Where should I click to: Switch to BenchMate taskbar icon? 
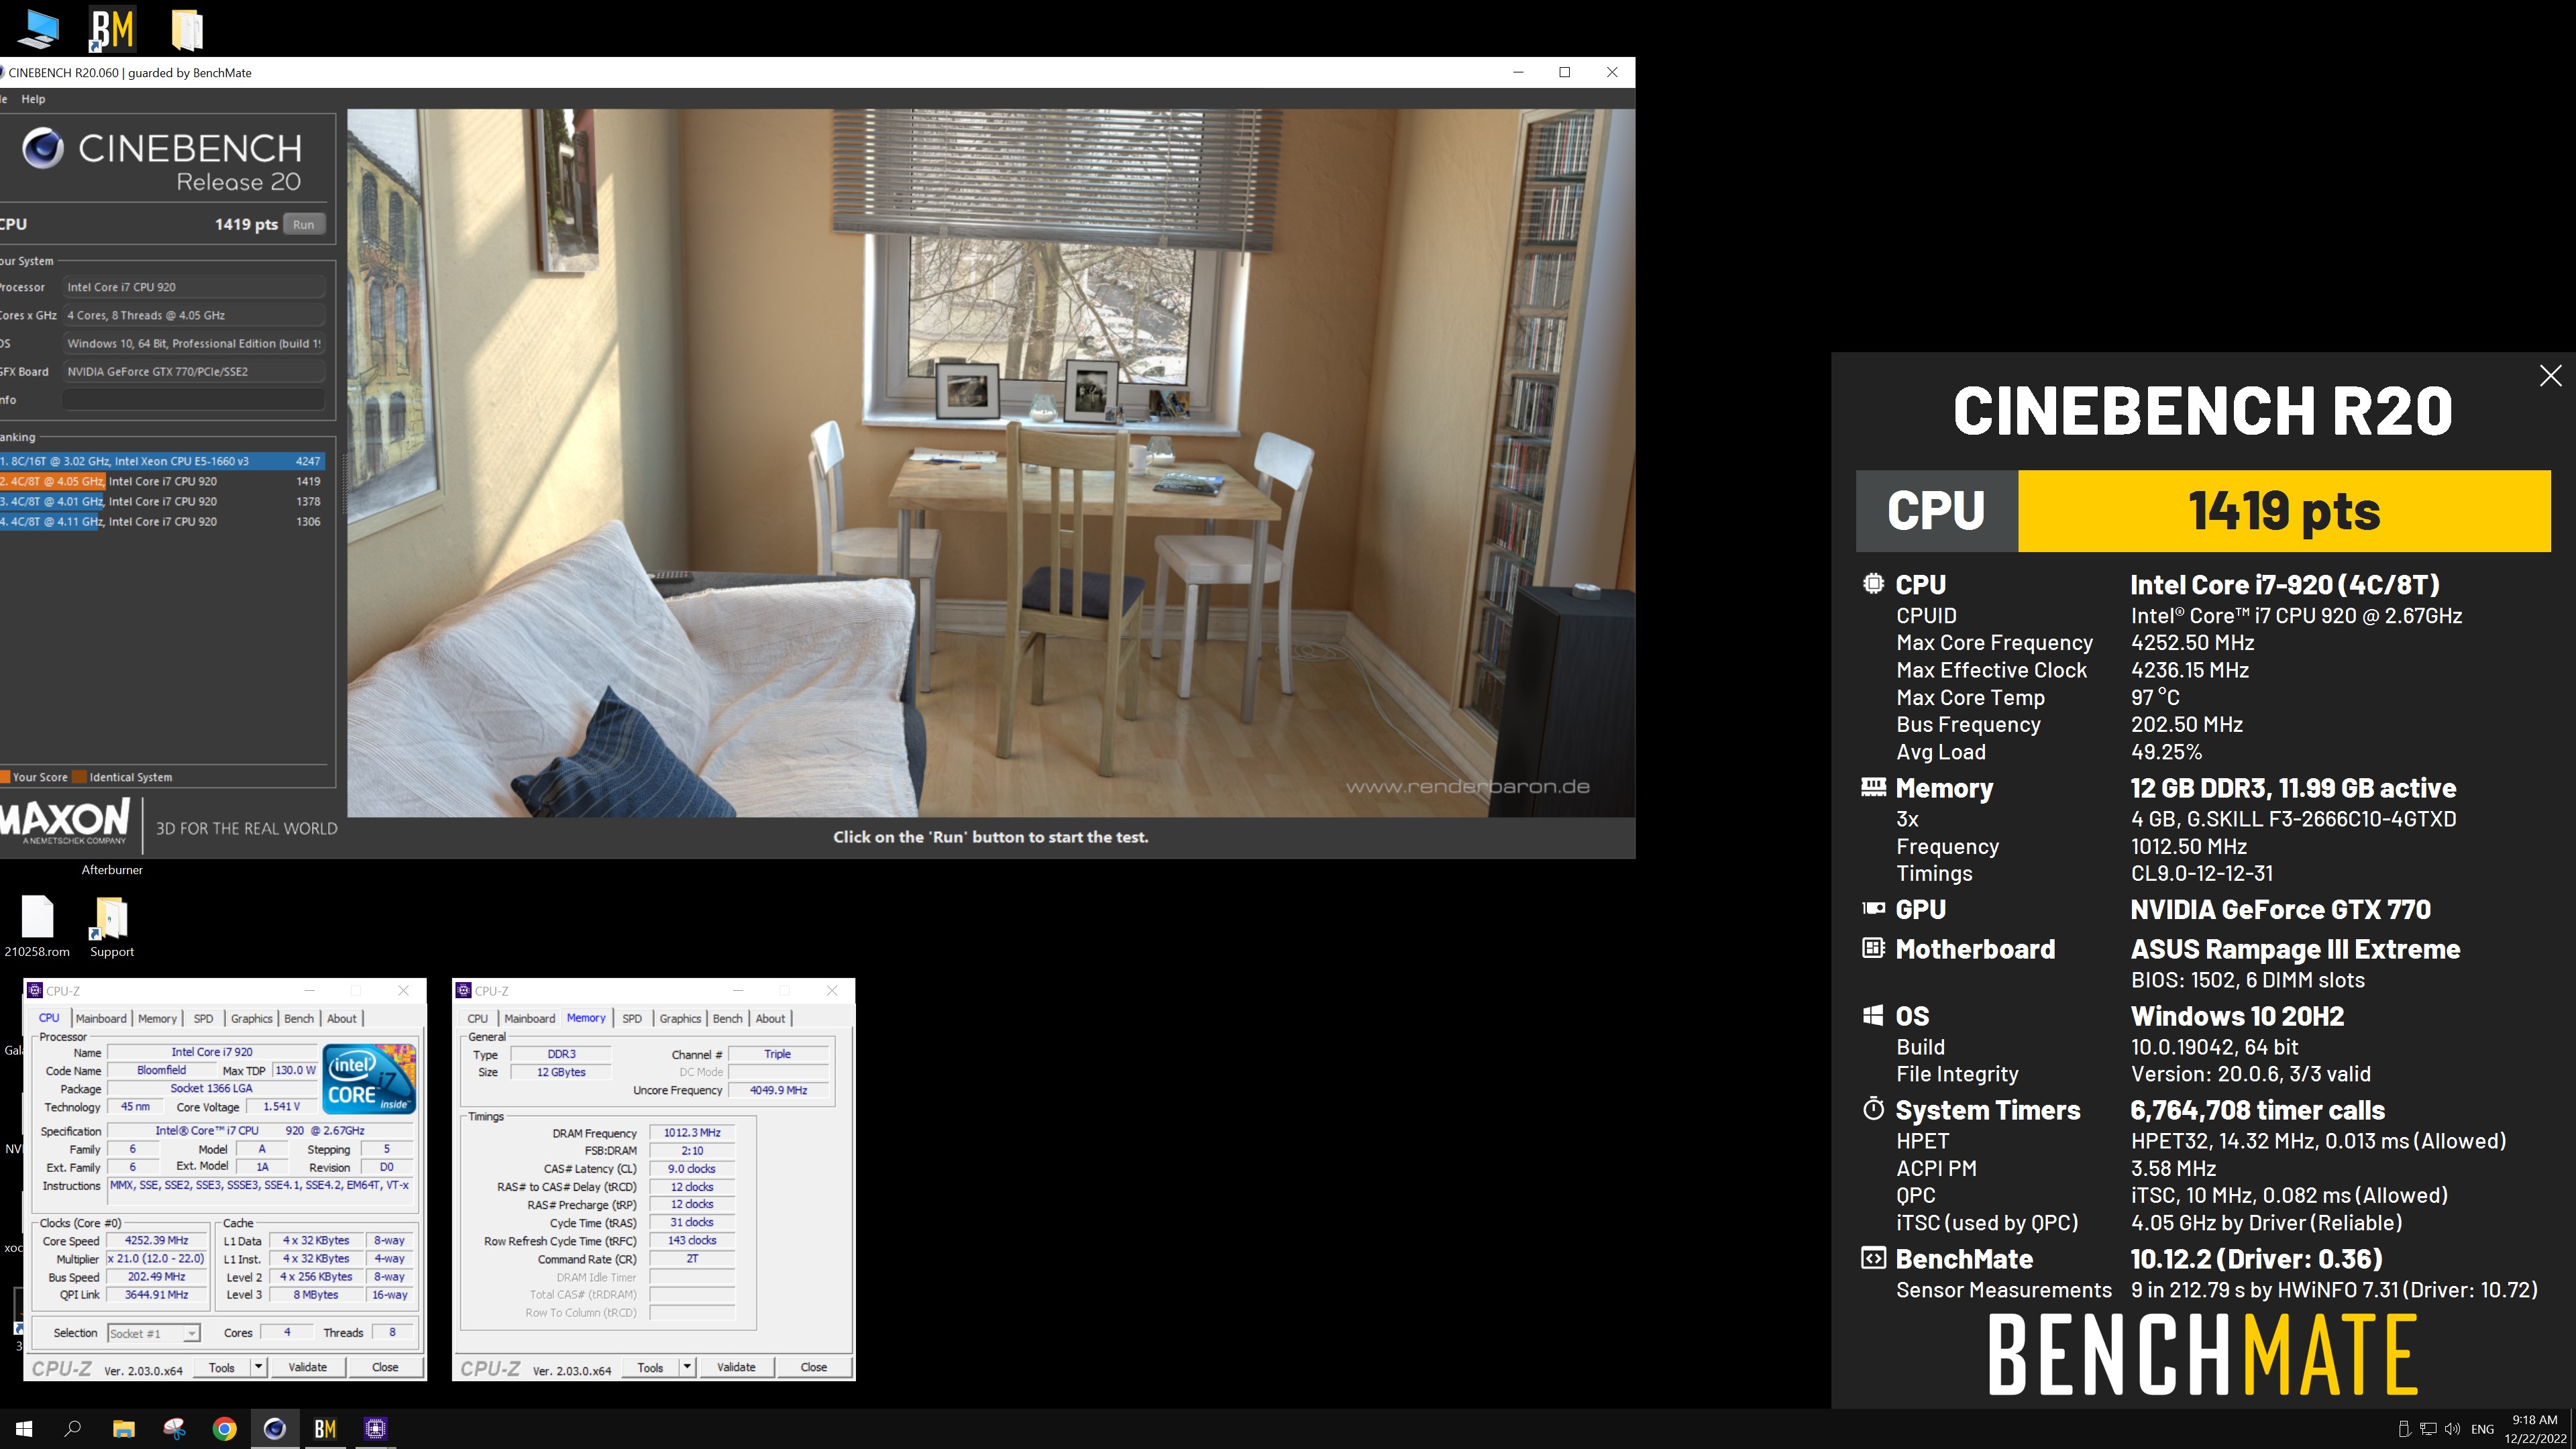click(325, 1429)
